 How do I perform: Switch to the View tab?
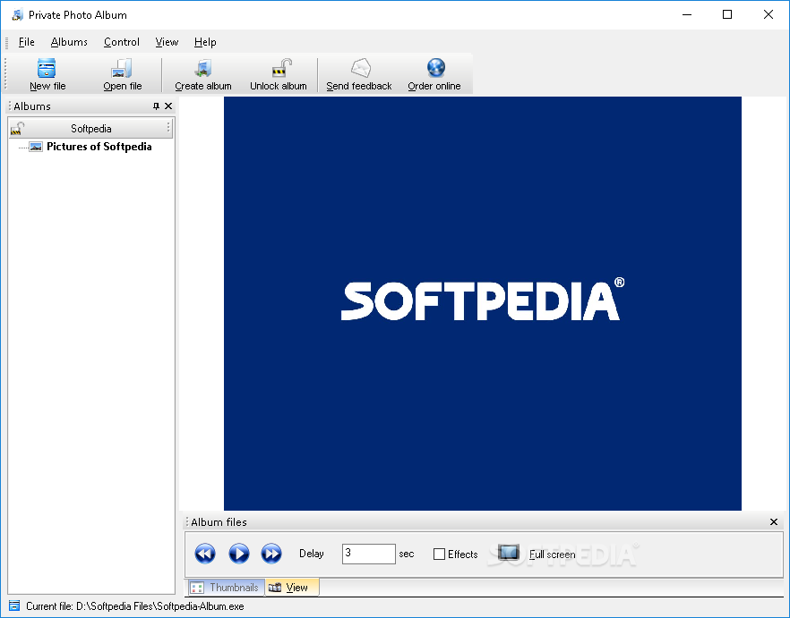291,588
